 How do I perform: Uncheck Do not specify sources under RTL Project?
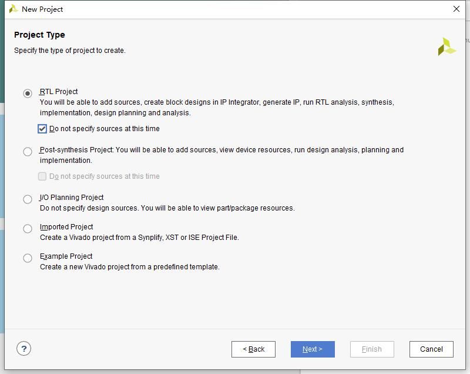pyautogui.click(x=42, y=129)
